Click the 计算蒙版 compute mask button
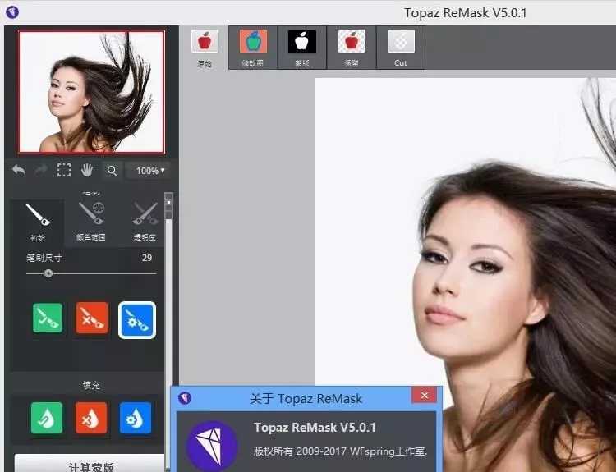The width and height of the screenshot is (616, 472). pos(90,465)
